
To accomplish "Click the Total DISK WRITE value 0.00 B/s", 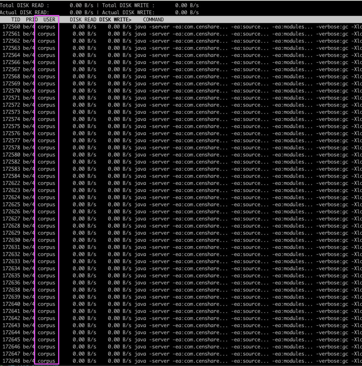I will click(x=187, y=5).
